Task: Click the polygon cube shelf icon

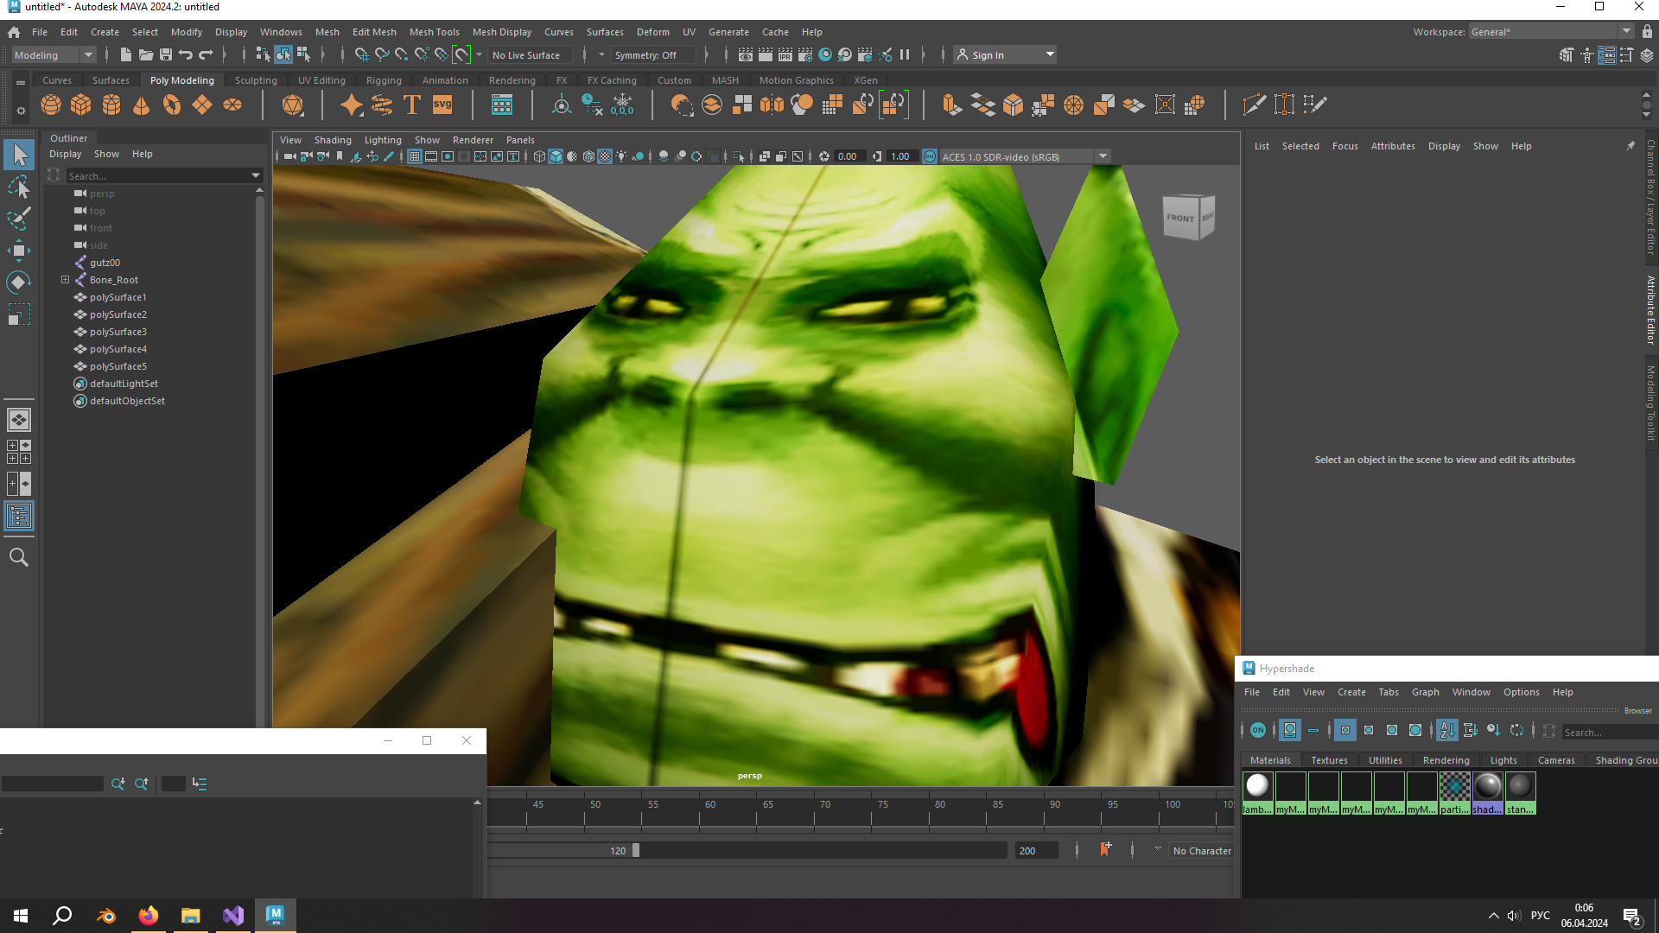Action: point(81,105)
